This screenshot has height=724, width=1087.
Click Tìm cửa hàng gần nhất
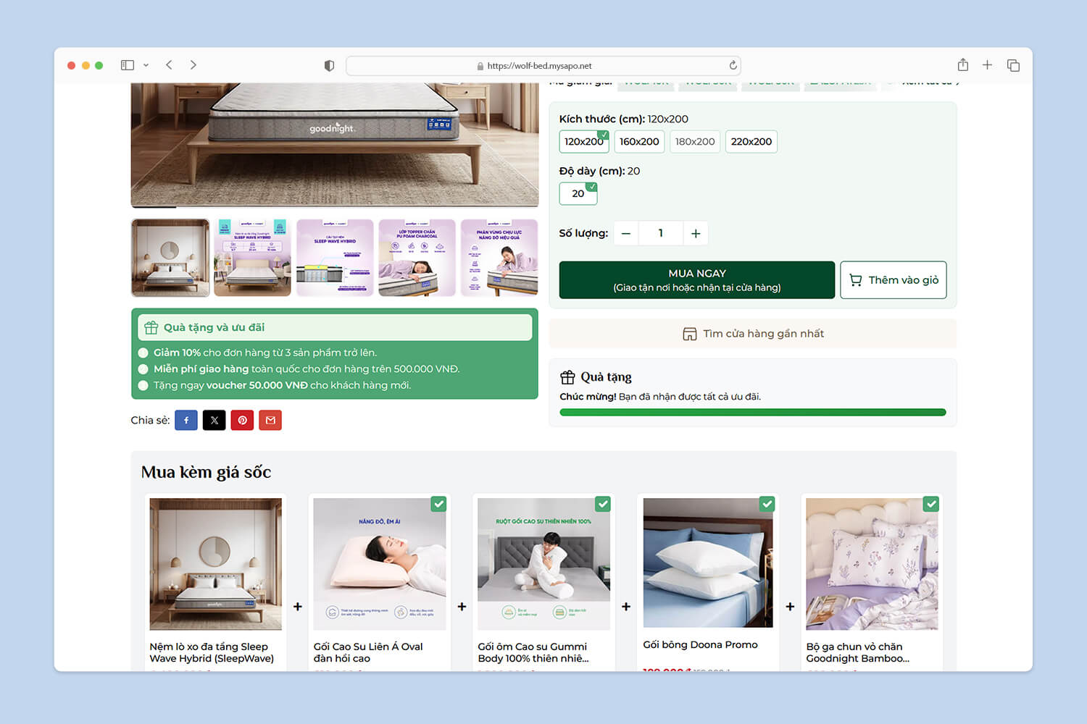[753, 334]
